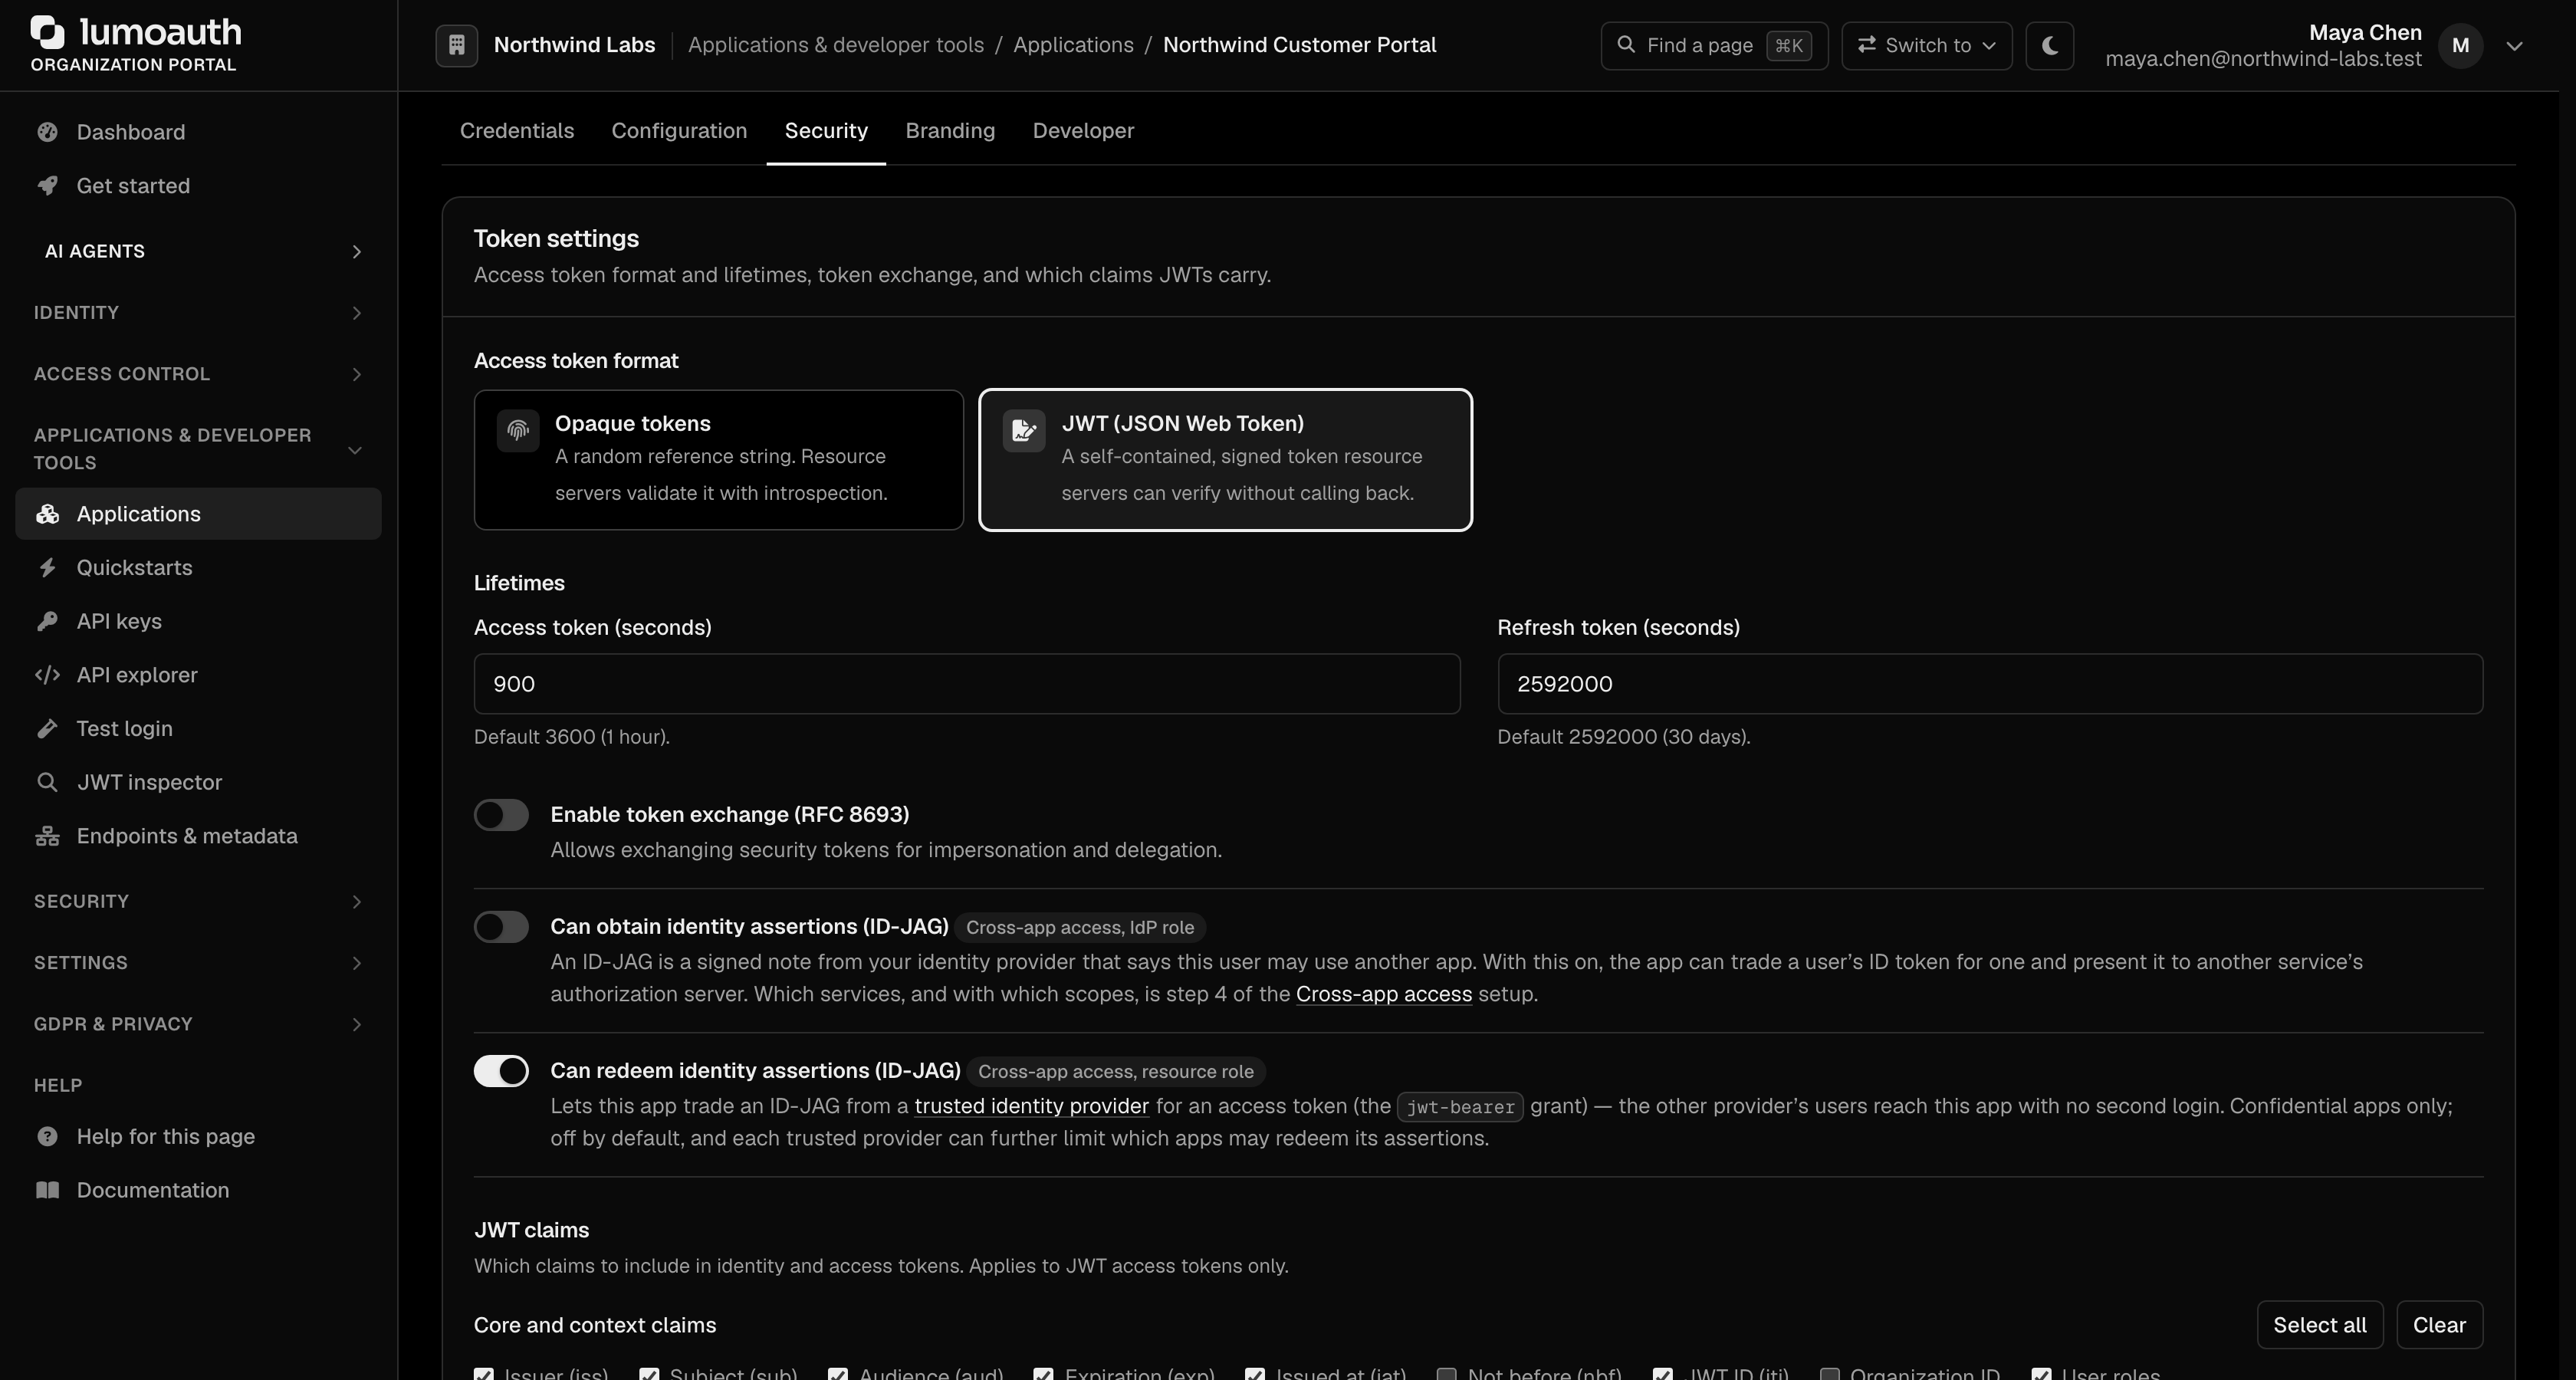
Task: Expand the Identity sidebar section
Action: (198, 313)
